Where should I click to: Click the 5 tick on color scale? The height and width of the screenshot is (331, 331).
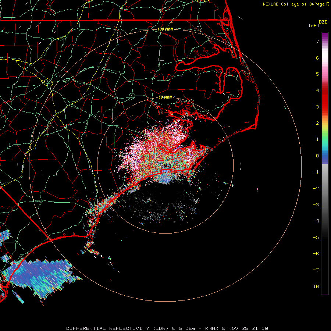(317, 74)
